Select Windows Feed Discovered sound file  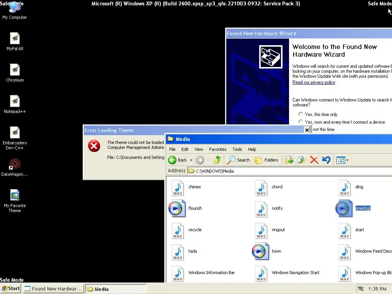coord(365,252)
